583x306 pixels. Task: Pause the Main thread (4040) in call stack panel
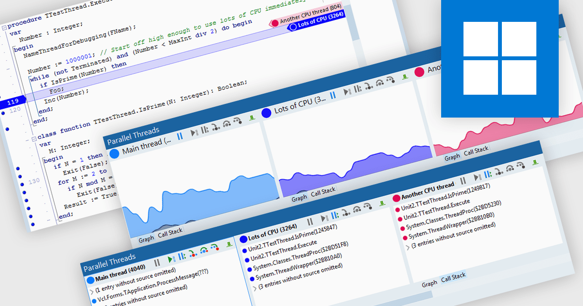click(157, 263)
